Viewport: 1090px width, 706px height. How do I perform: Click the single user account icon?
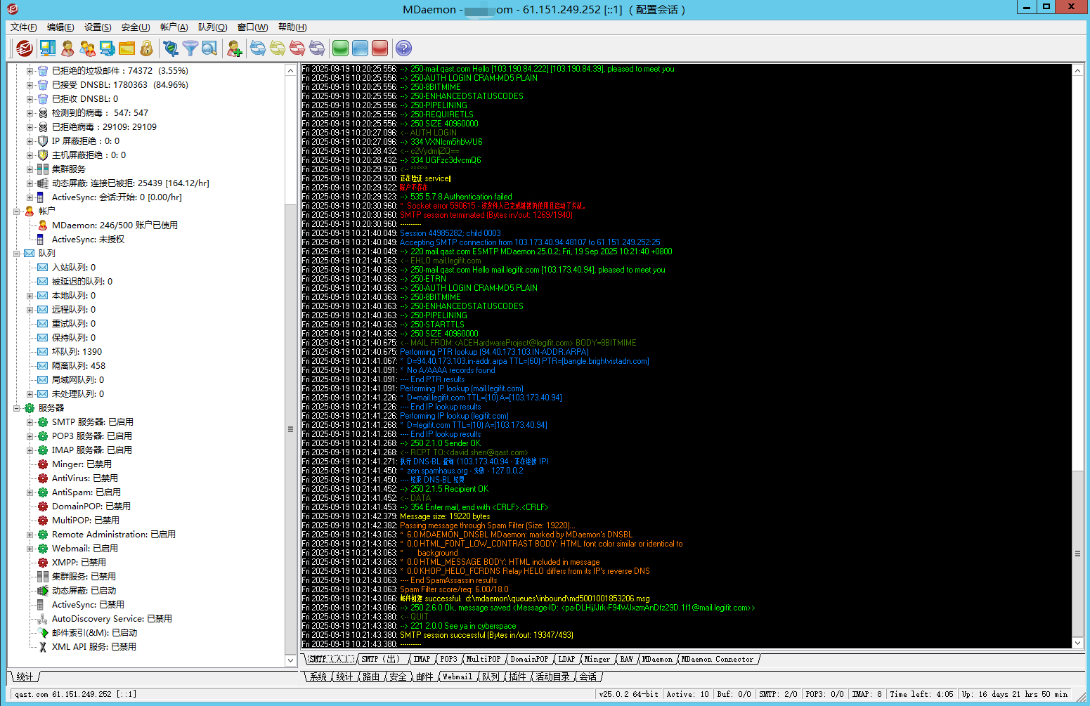point(67,48)
